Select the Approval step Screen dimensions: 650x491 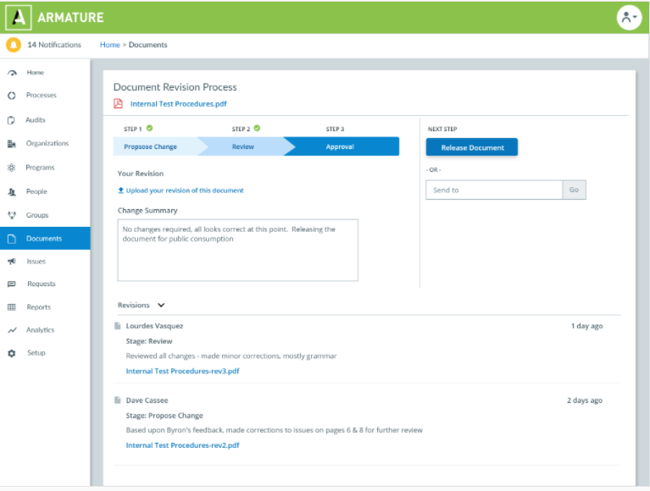tap(342, 146)
